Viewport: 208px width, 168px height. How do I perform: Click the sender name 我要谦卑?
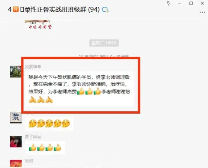(x=33, y=67)
